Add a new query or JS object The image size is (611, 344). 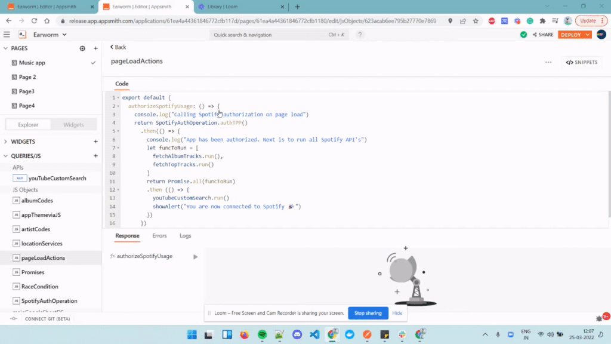[x=95, y=156]
